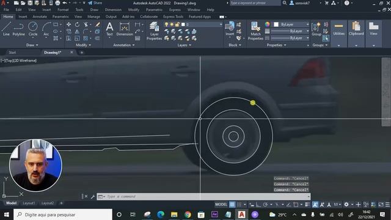Click the Undo arrow in quick access toolbar
The width and height of the screenshot is (391, 220).
coord(65,3)
